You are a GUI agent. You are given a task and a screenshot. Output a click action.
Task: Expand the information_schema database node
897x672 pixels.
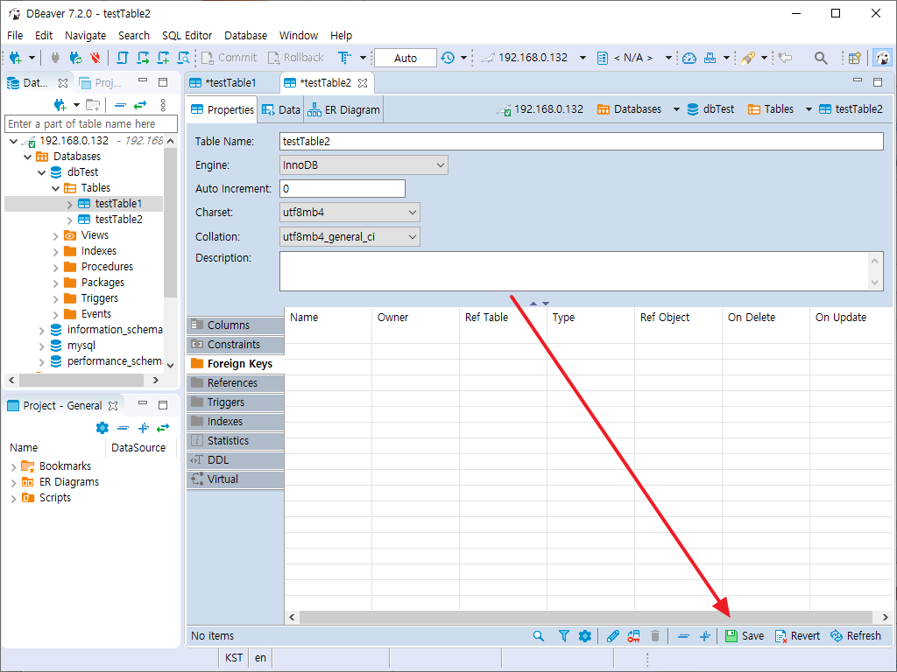coord(42,330)
